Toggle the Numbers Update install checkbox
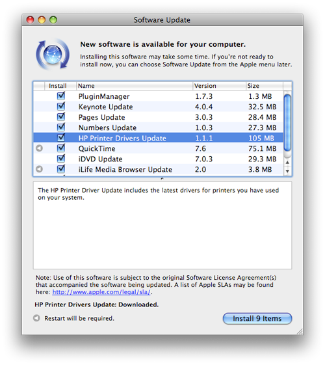Image resolution: width=325 pixels, height=365 pixels. click(x=61, y=127)
